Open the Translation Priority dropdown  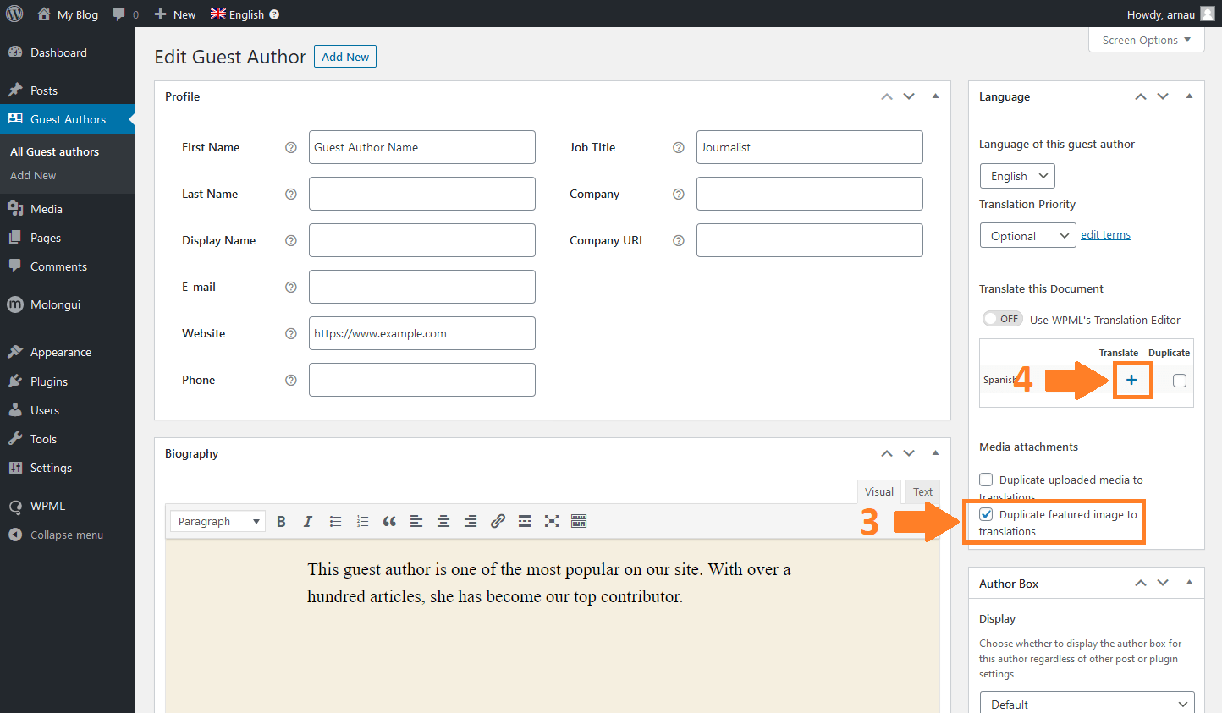(x=1027, y=236)
